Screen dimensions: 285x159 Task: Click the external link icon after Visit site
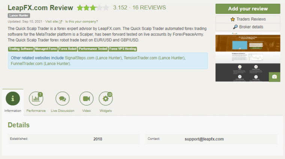point(60,22)
